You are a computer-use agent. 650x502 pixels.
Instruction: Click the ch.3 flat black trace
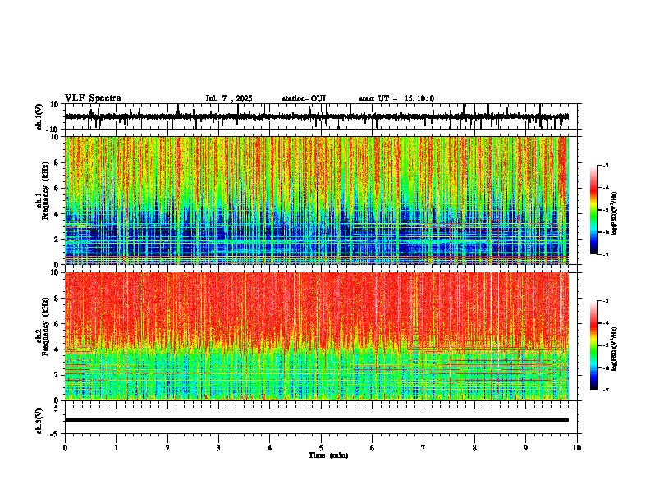point(317,420)
